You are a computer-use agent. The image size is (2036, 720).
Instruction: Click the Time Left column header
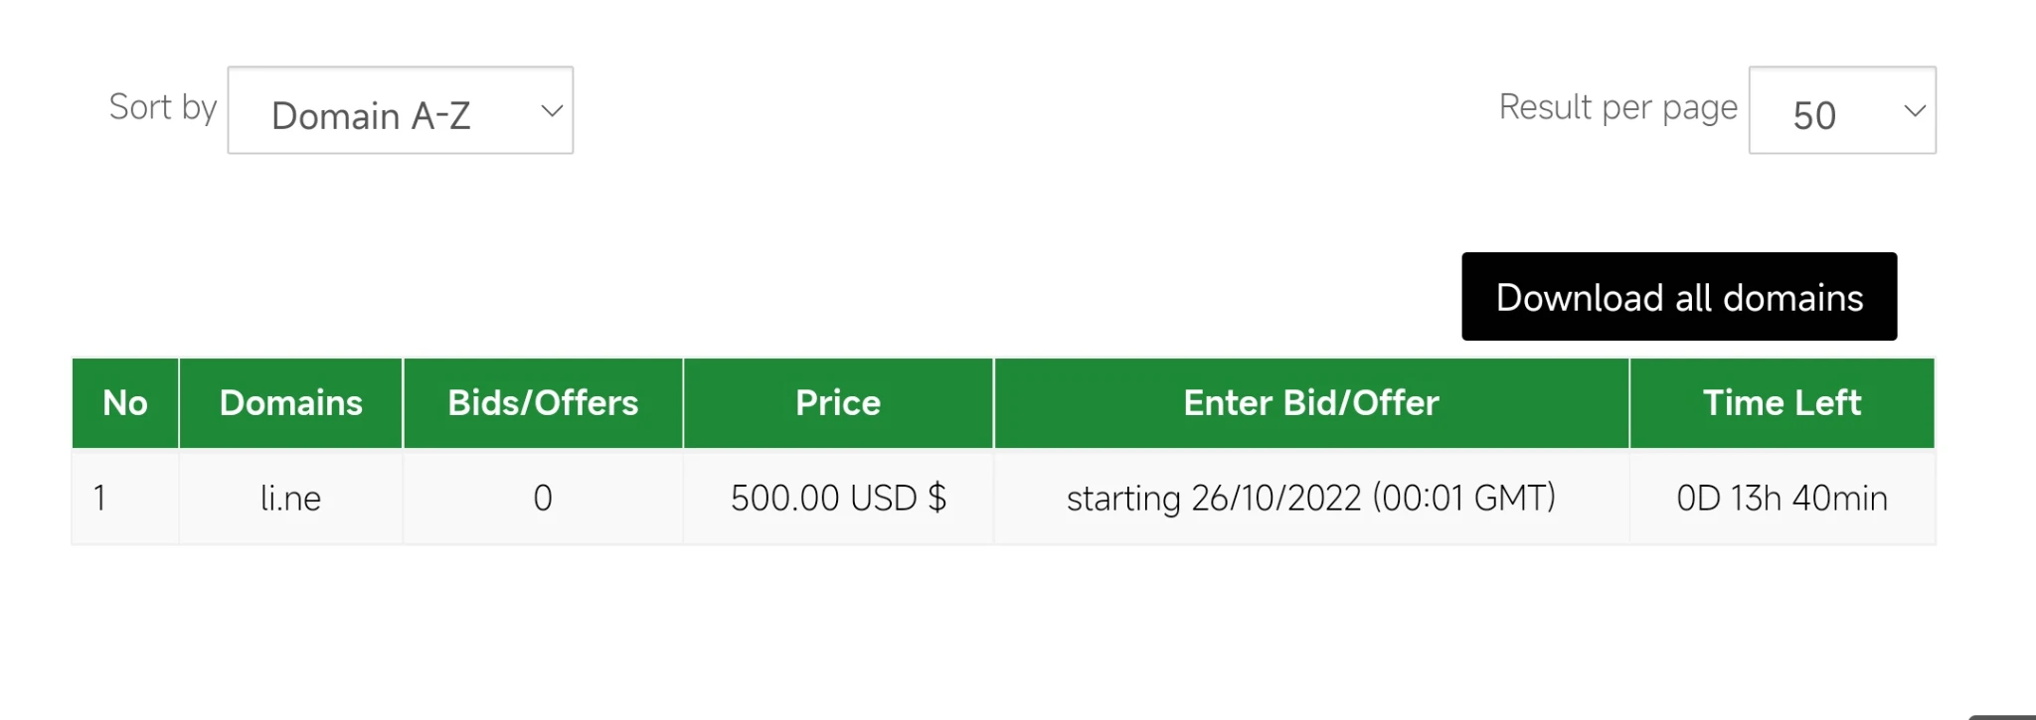1781,403
